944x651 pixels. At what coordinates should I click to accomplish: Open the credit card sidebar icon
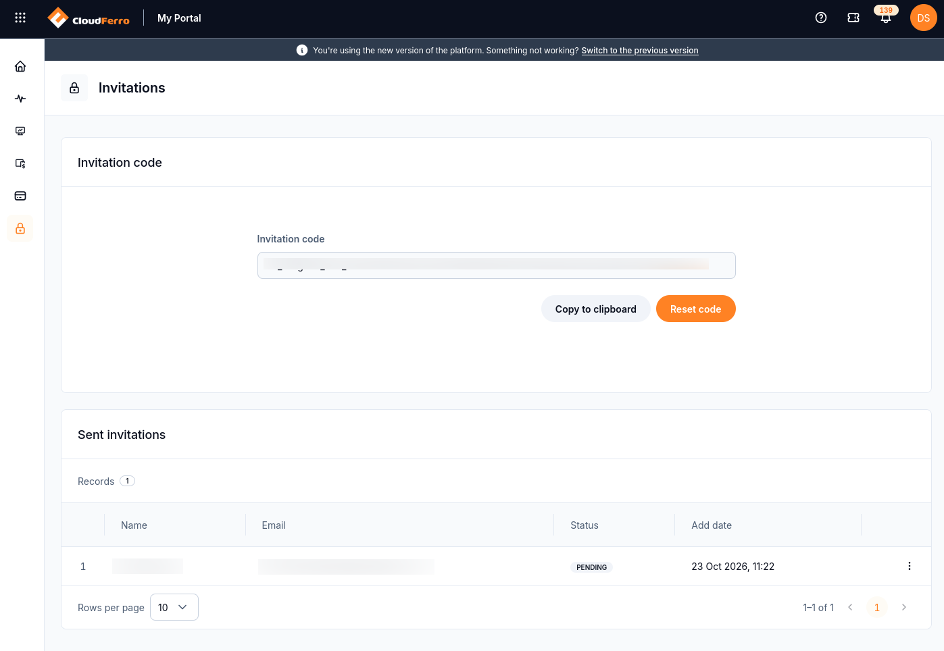20,196
